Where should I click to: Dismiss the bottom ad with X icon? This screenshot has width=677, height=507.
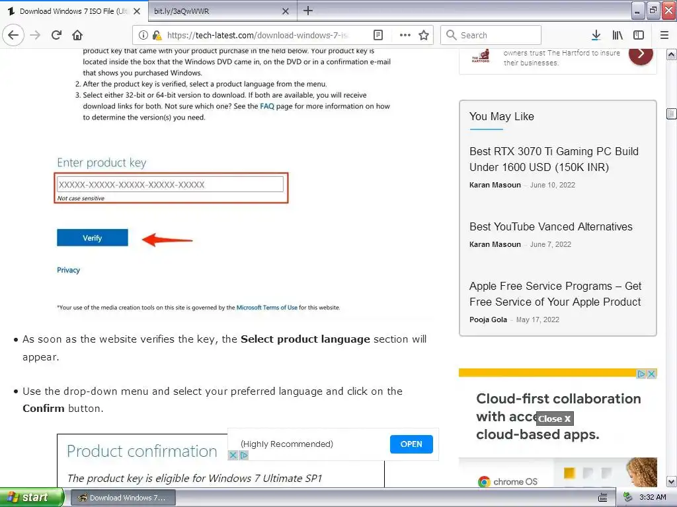[233, 455]
